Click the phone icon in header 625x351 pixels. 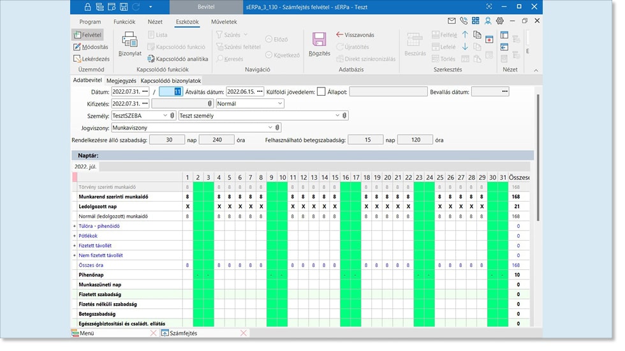pos(463,21)
